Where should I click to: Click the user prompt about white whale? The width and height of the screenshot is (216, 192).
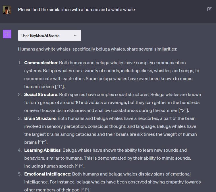tap(76, 10)
